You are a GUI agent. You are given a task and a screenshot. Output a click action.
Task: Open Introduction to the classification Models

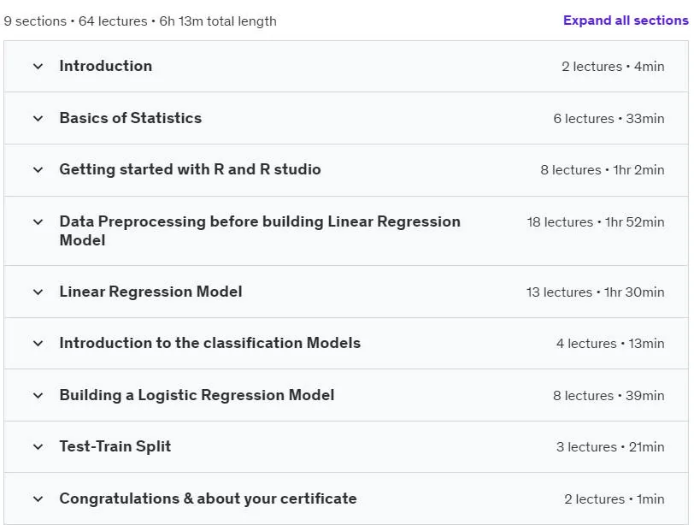[x=210, y=343]
